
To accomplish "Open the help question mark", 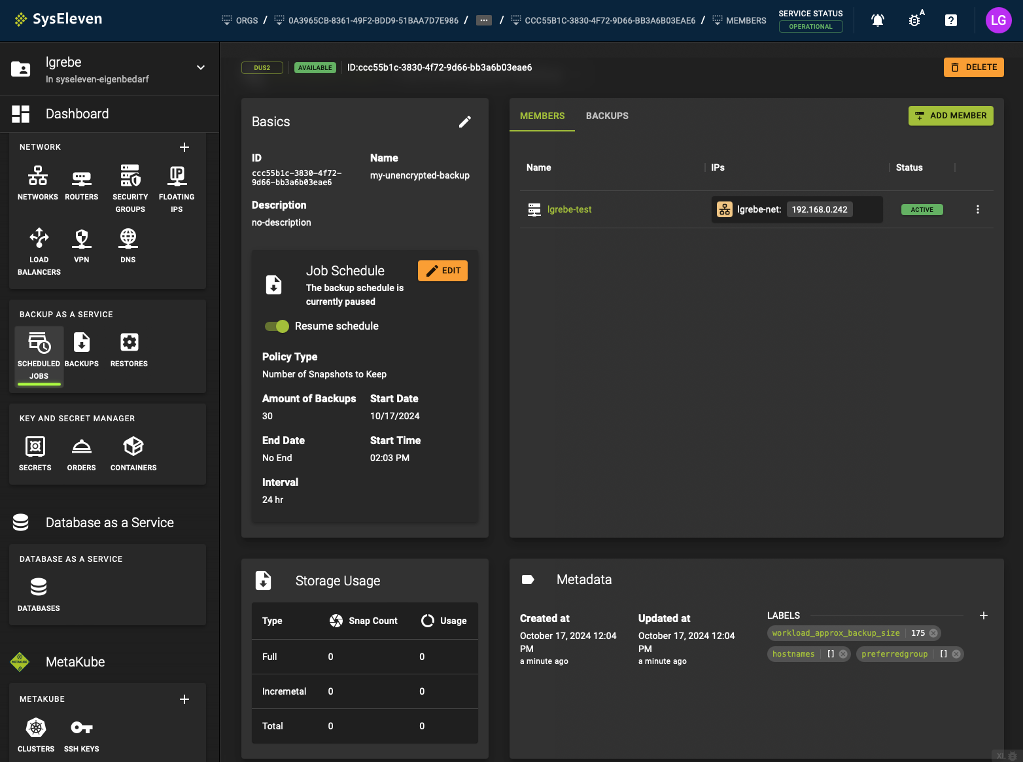I will (x=951, y=20).
